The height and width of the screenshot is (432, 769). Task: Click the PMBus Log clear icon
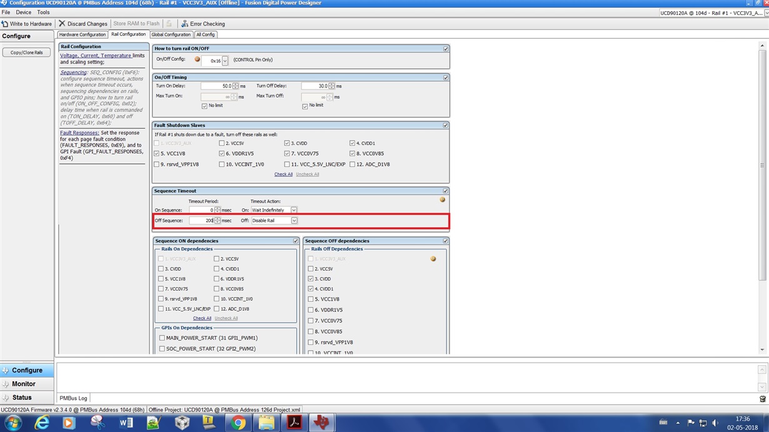pos(762,399)
